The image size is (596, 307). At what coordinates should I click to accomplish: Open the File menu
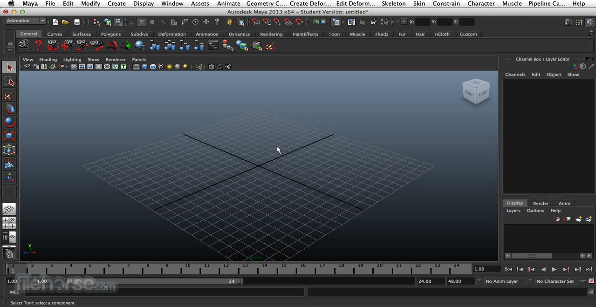tap(50, 3)
